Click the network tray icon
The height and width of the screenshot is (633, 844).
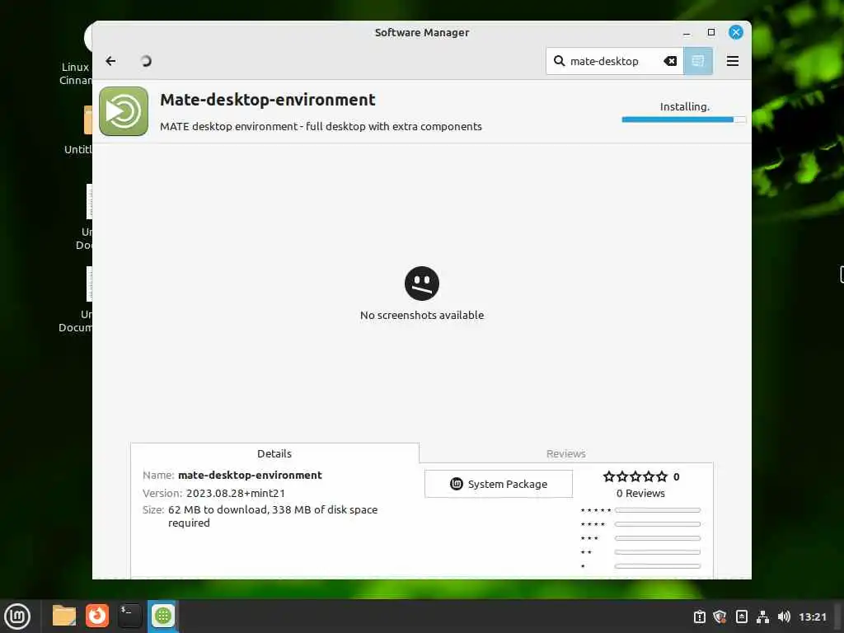[x=762, y=617]
